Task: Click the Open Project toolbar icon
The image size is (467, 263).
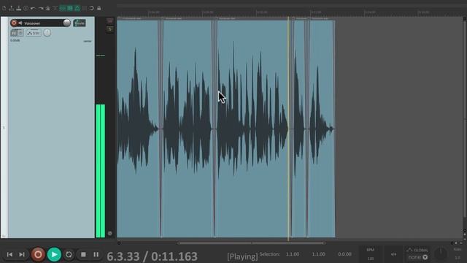Action: [12, 8]
